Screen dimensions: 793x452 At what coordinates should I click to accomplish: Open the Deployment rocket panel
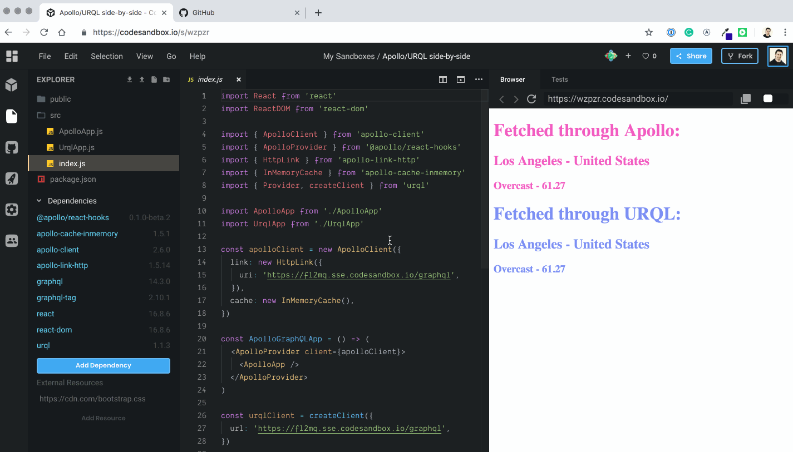tap(12, 179)
